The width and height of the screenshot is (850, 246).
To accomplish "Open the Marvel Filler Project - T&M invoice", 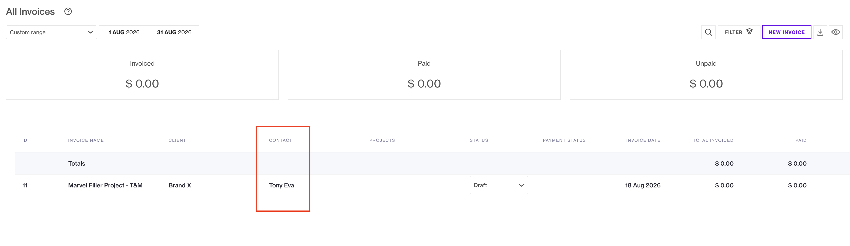I will (x=105, y=185).
